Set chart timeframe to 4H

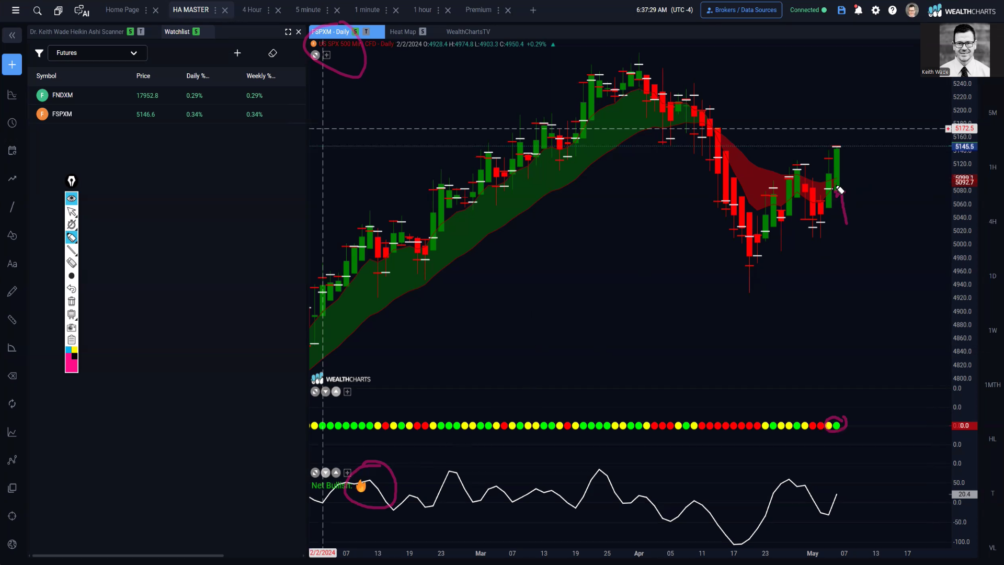[x=992, y=222]
